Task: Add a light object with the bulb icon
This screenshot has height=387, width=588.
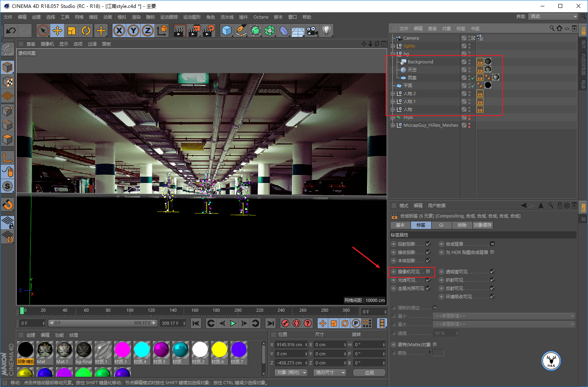Action: pos(327,31)
